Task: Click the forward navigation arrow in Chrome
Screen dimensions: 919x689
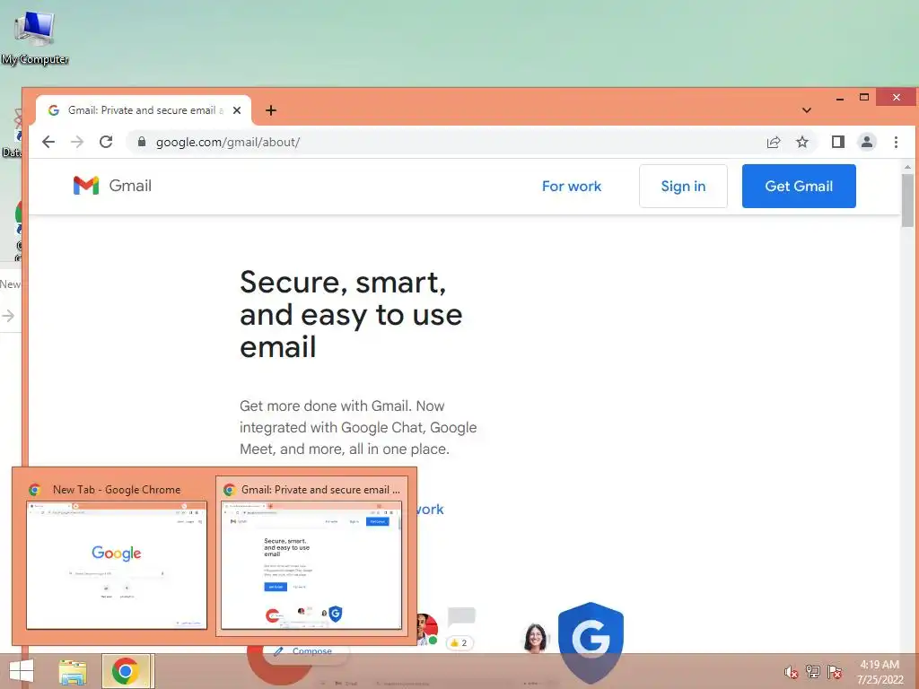Action: click(77, 142)
